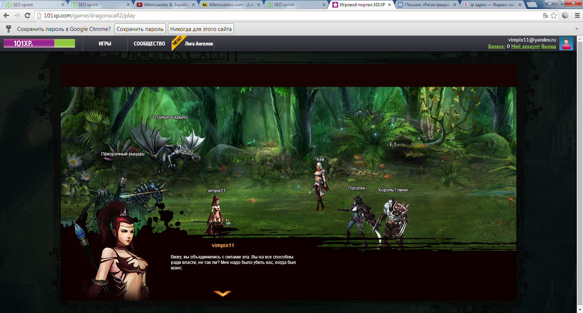Open the СООБЩЕСТВО menu

click(x=149, y=43)
